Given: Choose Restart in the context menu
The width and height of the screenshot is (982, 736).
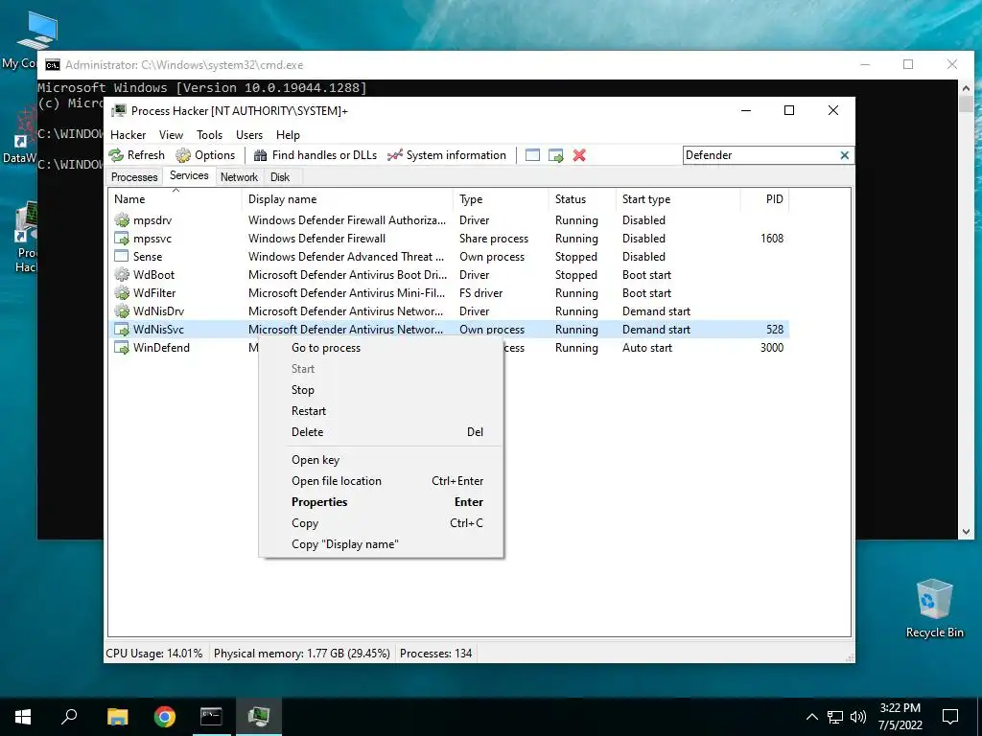Looking at the screenshot, I should pyautogui.click(x=381, y=411).
